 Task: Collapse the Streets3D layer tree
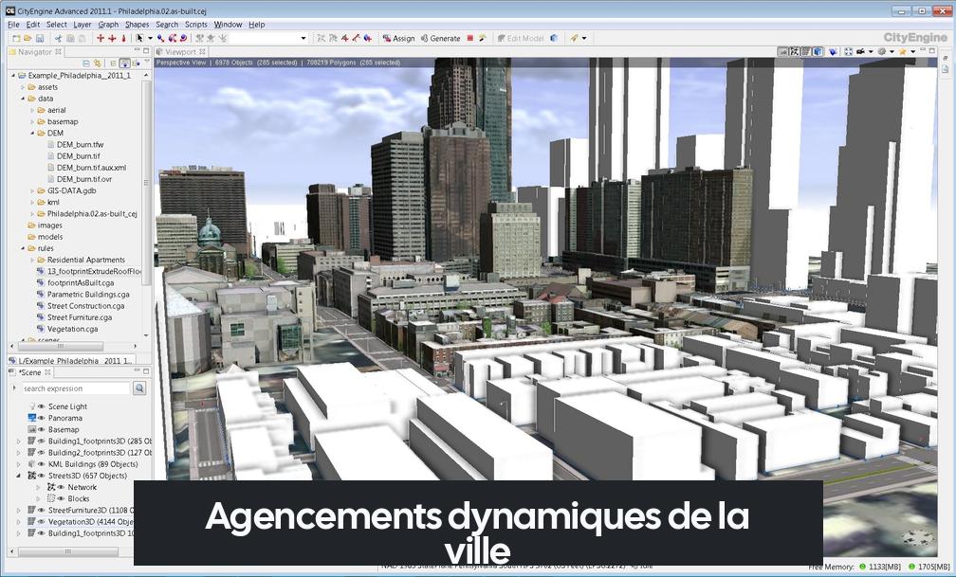coord(18,476)
